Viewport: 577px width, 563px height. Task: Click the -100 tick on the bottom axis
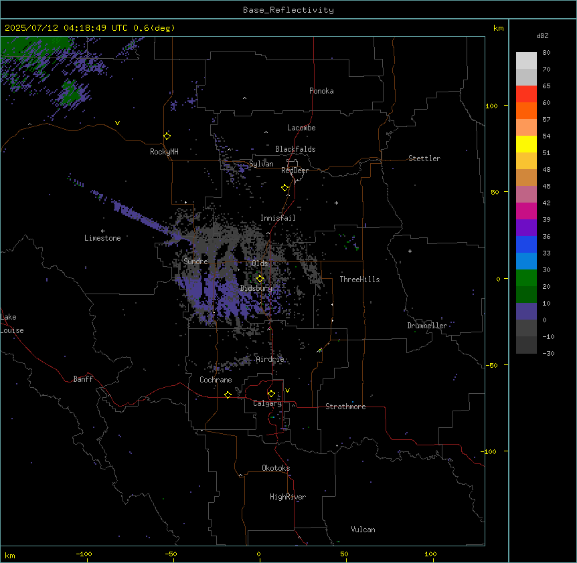click(84, 554)
